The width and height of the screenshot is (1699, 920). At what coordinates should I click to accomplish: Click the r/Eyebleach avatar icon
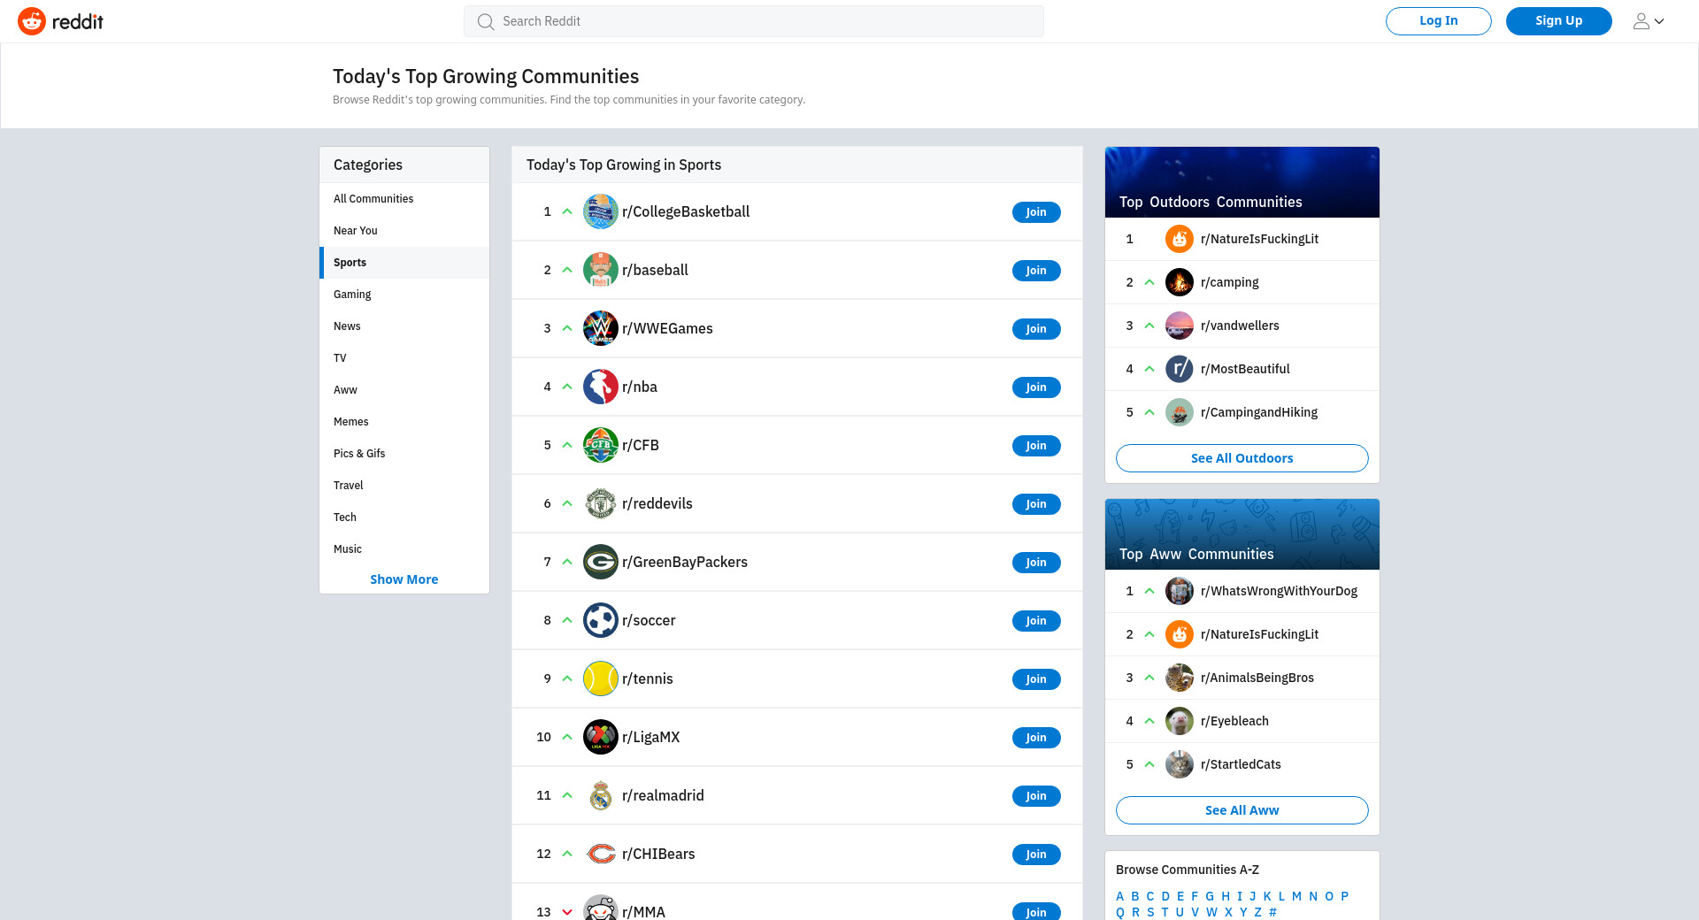1179,721
